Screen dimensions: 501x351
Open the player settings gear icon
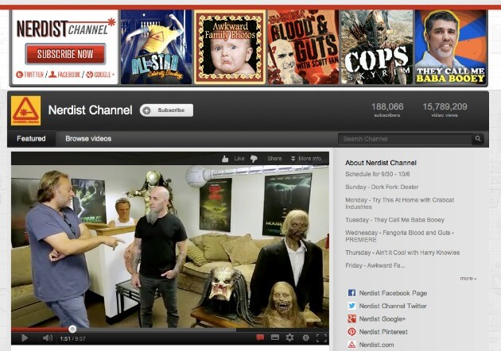[x=289, y=337]
